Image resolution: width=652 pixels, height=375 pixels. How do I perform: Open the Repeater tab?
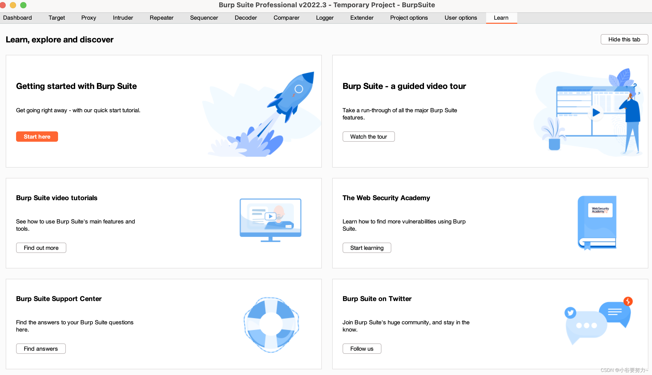(x=161, y=18)
